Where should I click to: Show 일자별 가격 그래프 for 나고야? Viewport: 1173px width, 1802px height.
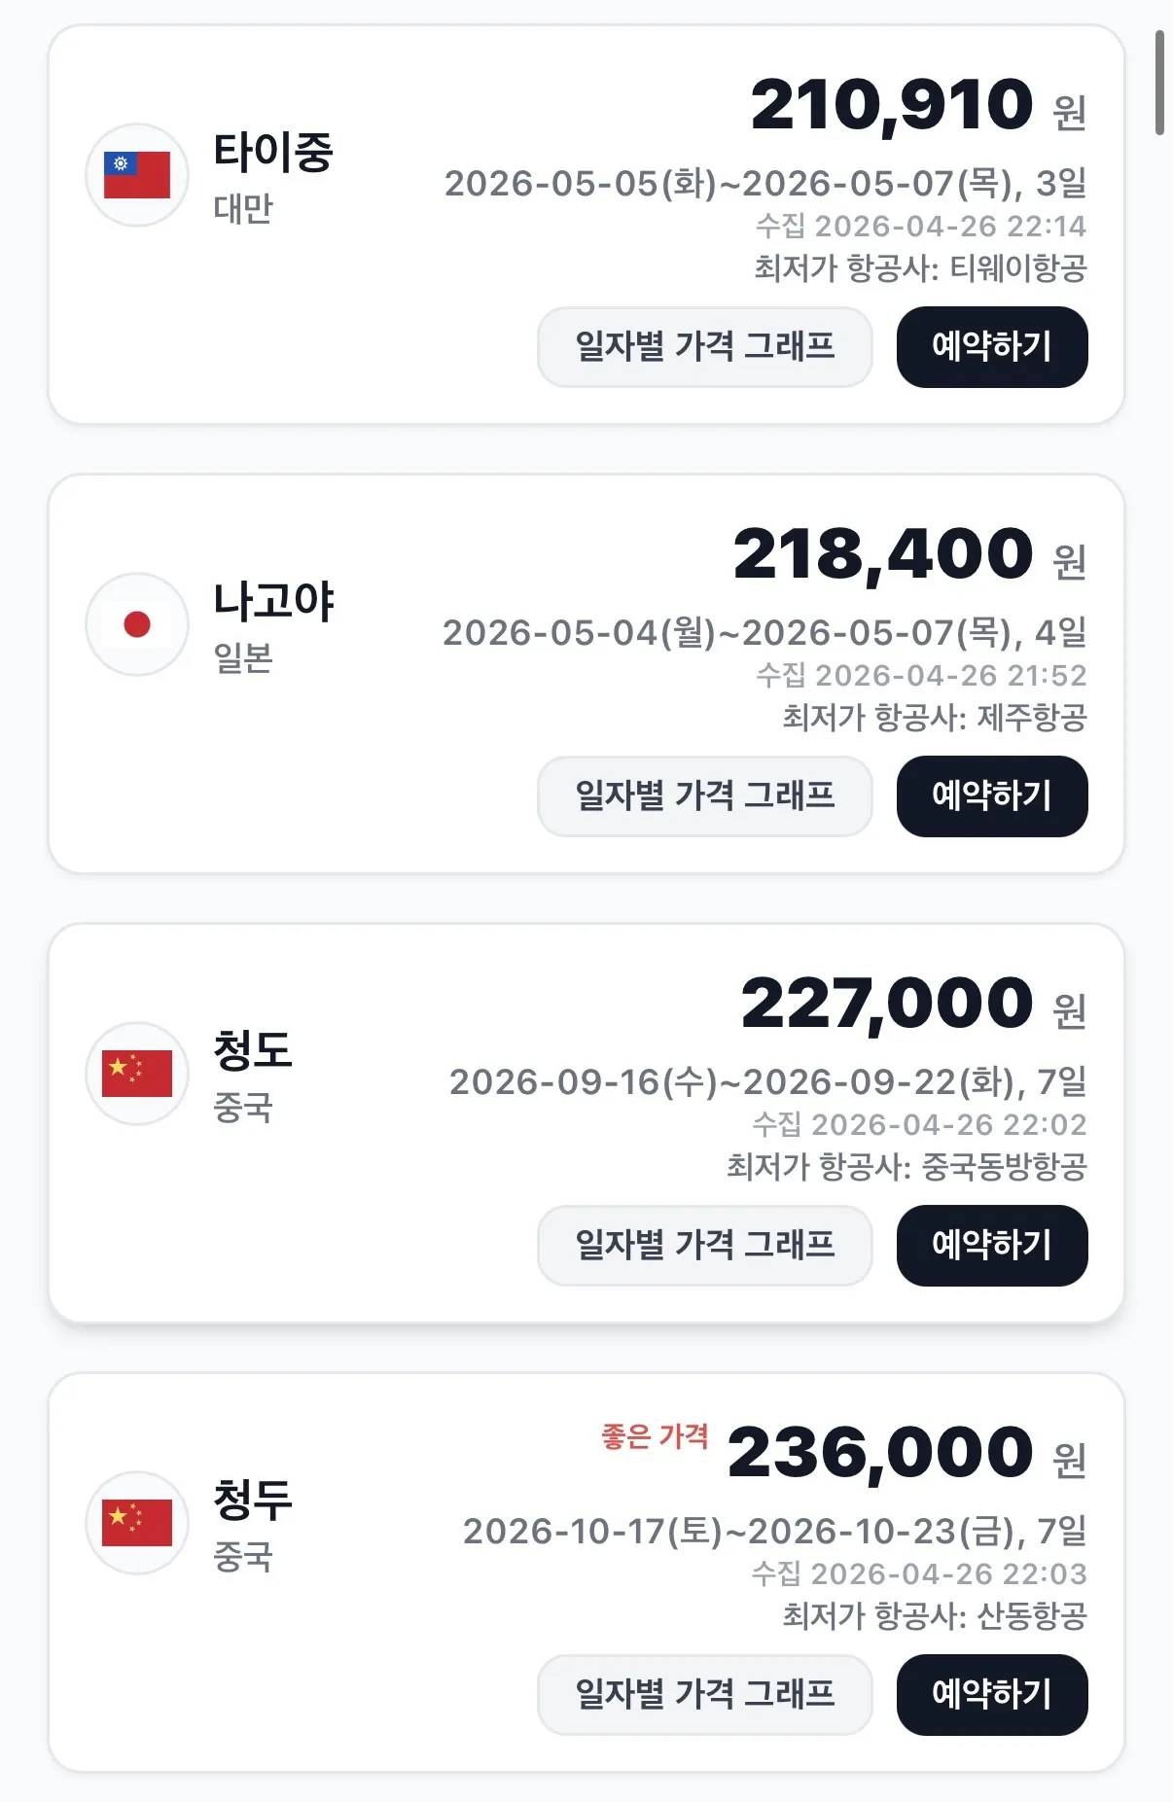[x=704, y=796]
